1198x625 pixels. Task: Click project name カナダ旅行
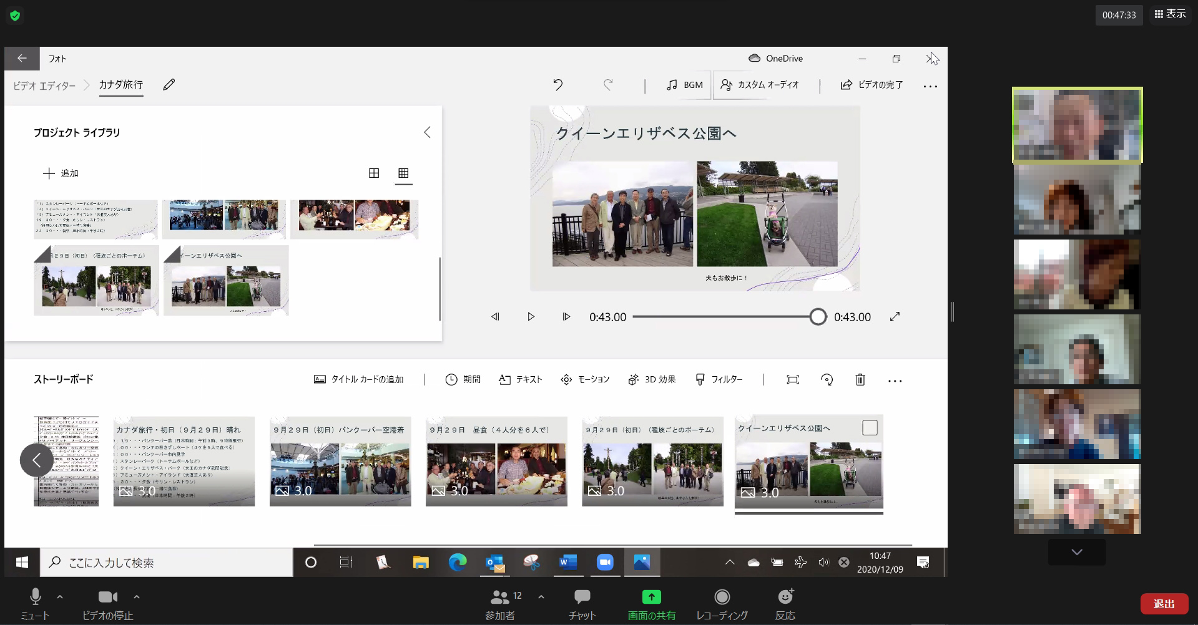coord(121,85)
